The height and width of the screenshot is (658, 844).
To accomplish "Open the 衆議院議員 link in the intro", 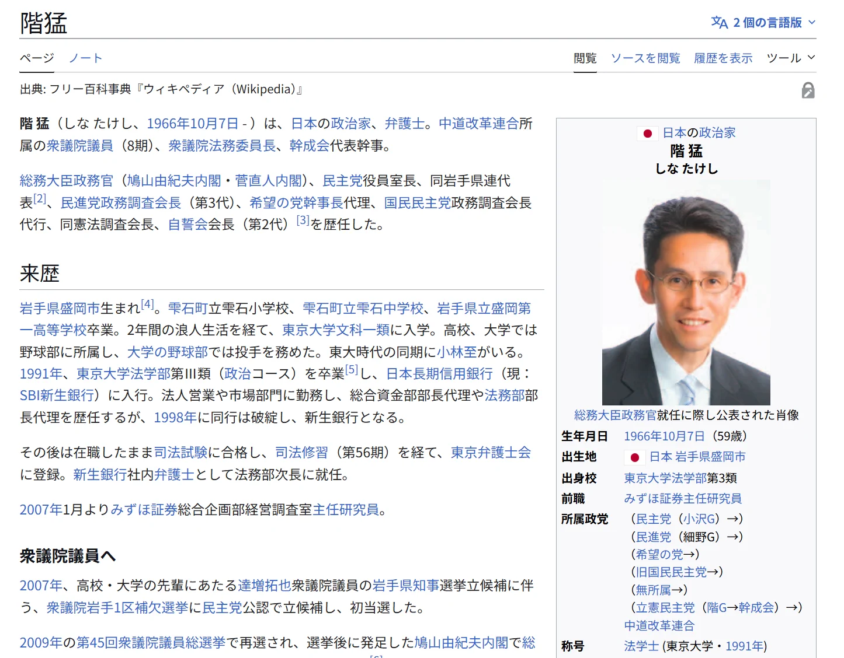I will (80, 145).
